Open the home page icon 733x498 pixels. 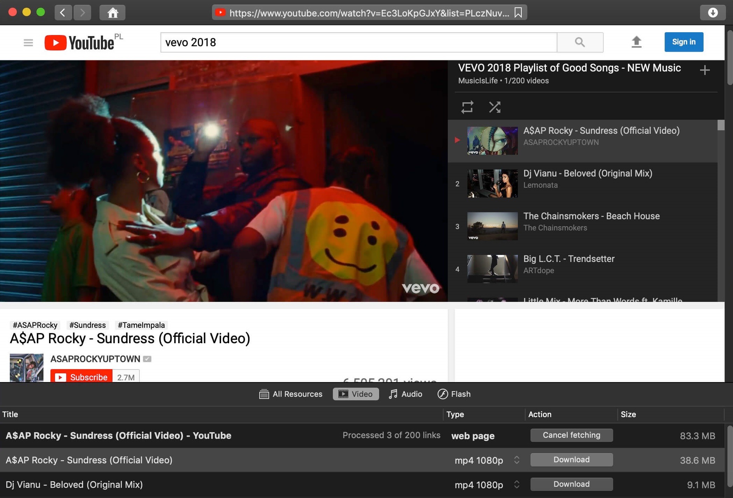point(112,13)
